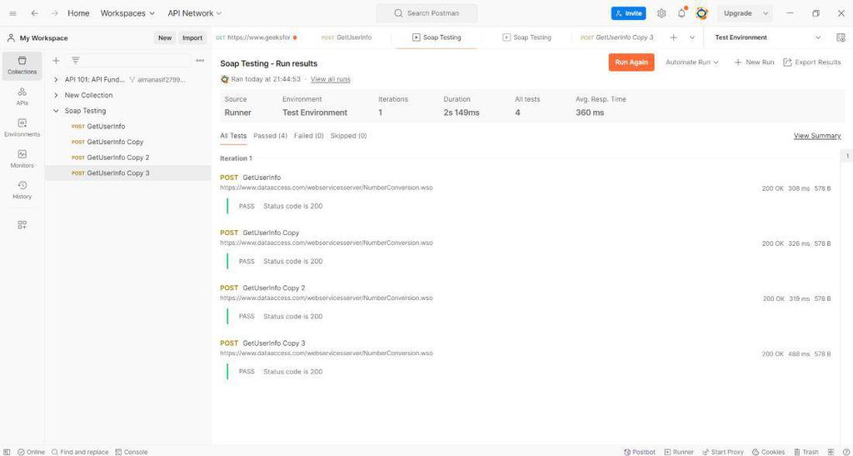Collapse the Soap Testing collection
Image resolution: width=853 pixels, height=456 pixels.
(x=56, y=111)
